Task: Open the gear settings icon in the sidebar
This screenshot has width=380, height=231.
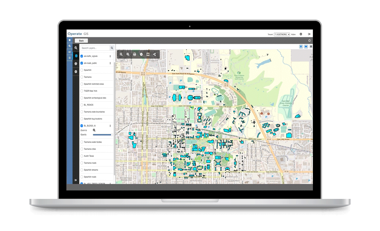Action: (76, 72)
